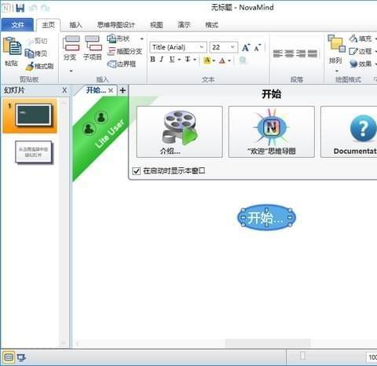The image size is (377, 366).
Task: Click the Fill (填充) paint bucket
Action: [x=353, y=38]
